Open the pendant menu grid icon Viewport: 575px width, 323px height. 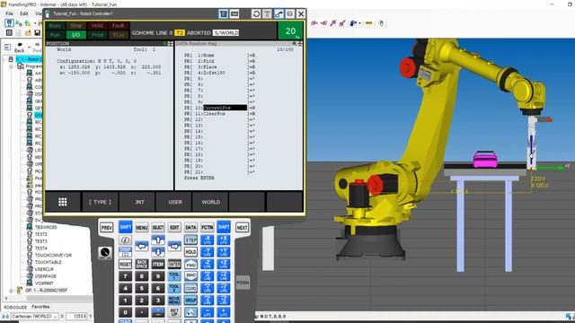tap(63, 202)
